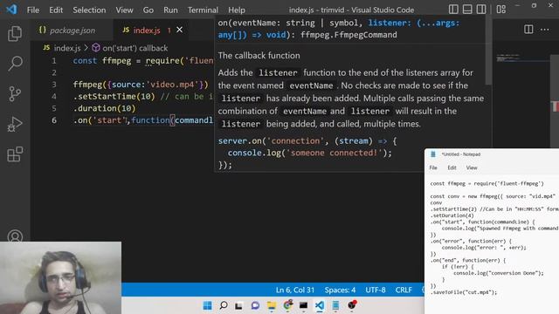Open the Edit menu in VS Code
This screenshot has height=314, width=559.
[56, 10]
